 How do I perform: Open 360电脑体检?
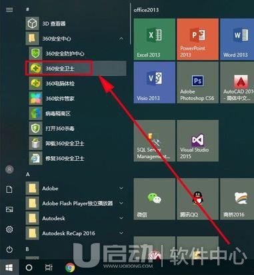coord(77,83)
